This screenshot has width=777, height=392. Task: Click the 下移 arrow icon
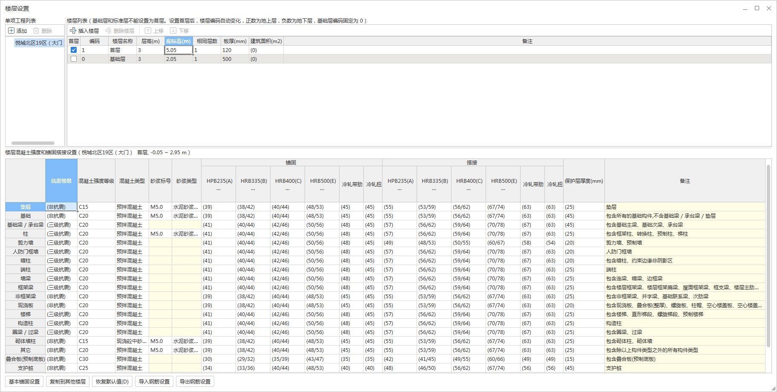pos(173,31)
